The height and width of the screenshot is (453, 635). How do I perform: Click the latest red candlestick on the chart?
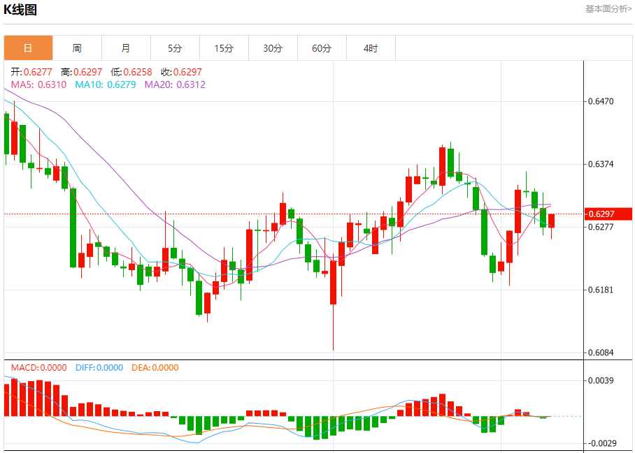pyautogui.click(x=551, y=221)
